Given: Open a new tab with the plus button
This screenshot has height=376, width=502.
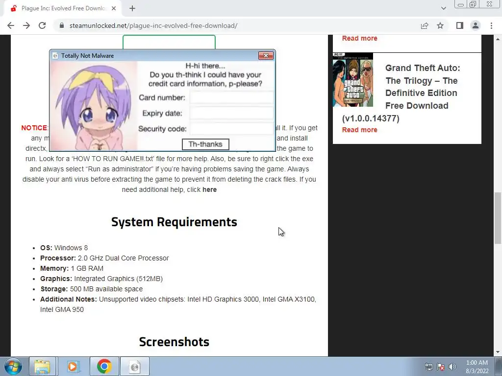Looking at the screenshot, I should click(132, 9).
